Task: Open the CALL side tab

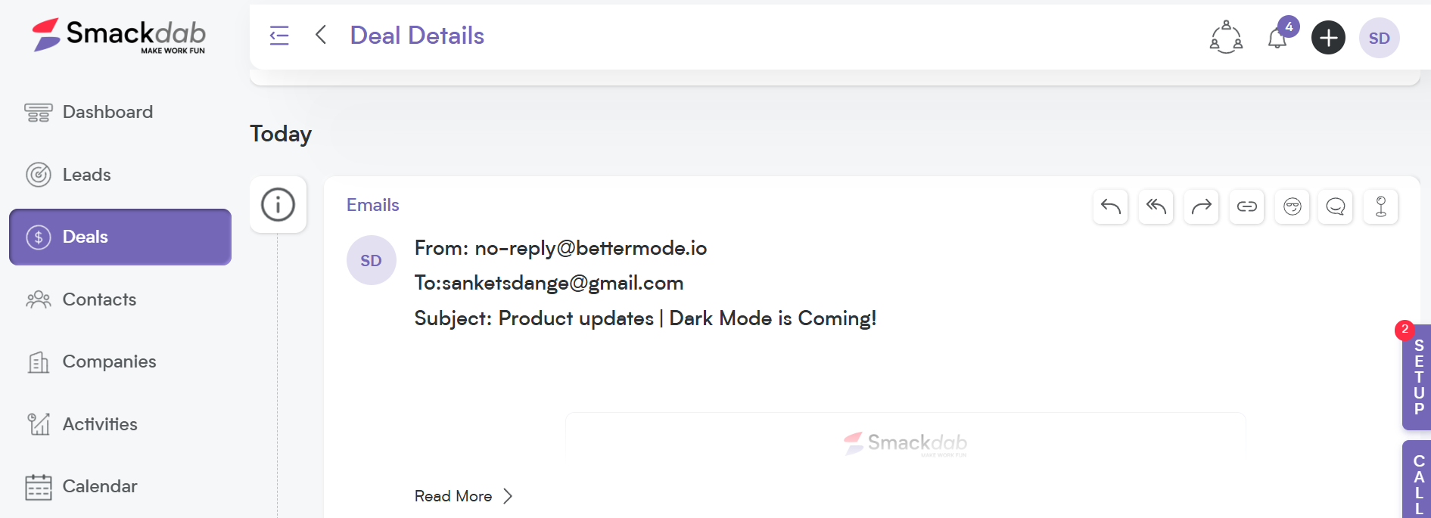Action: (x=1417, y=479)
